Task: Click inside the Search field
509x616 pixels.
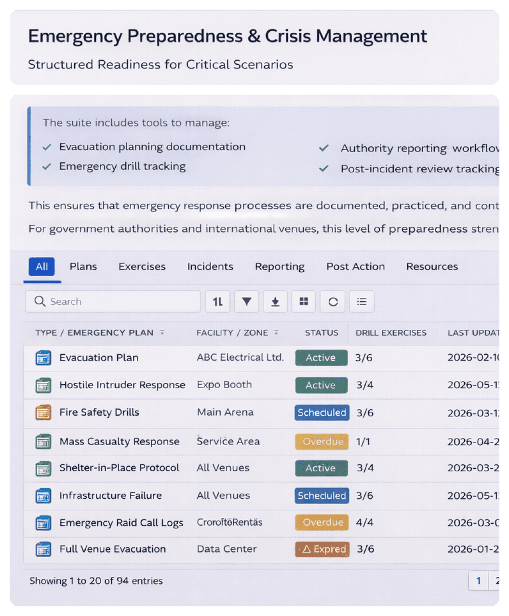Action: (x=111, y=301)
